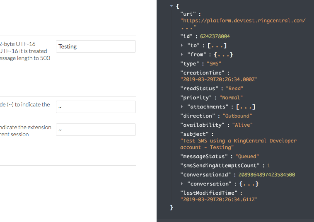Click the "SMS" type value
Viewport: 314px width, 222px height.
coord(214,64)
